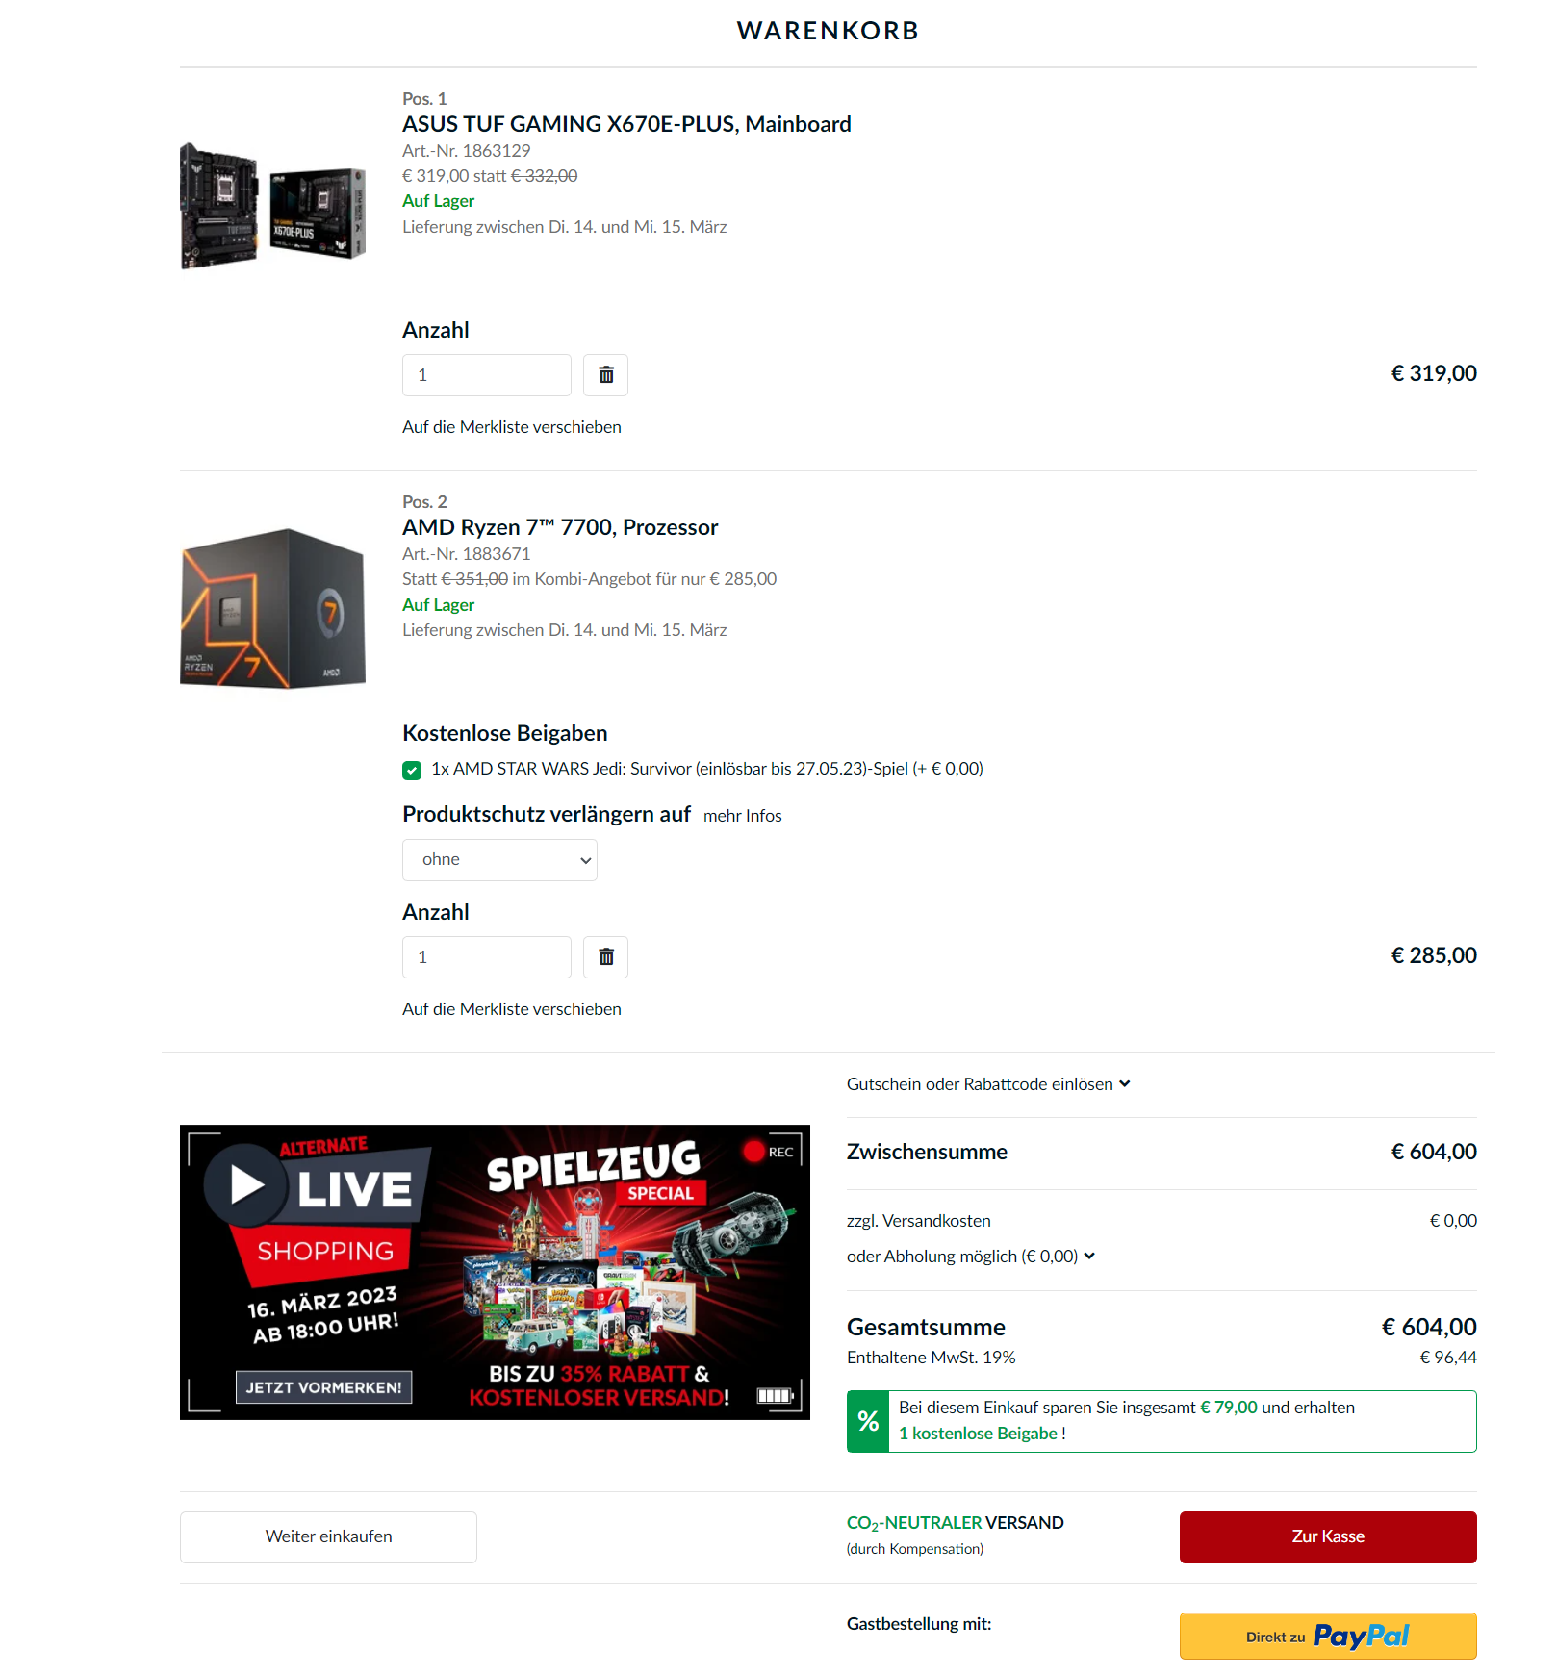
Task: Open the AMD Ryzen 7 box image
Action: [x=273, y=608]
